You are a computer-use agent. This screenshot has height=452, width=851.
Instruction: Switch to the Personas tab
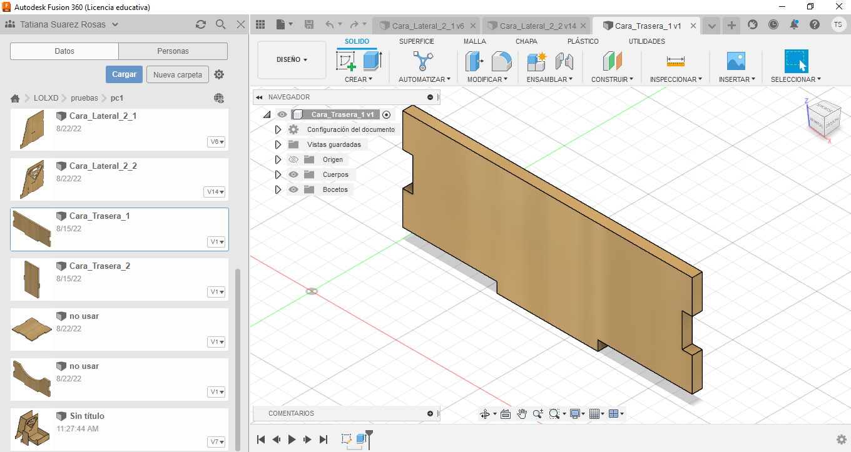pyautogui.click(x=173, y=51)
